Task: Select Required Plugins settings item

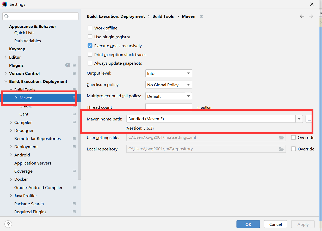Action: [30, 212]
